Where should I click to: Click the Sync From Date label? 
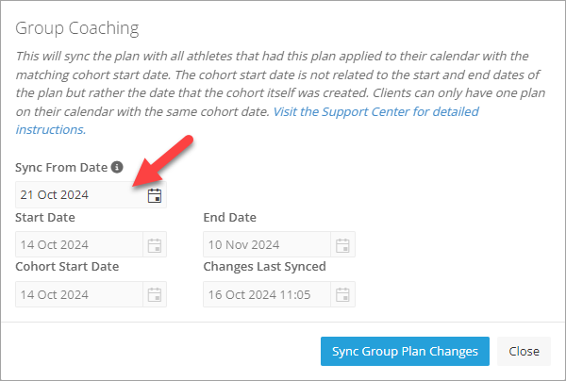coord(61,168)
